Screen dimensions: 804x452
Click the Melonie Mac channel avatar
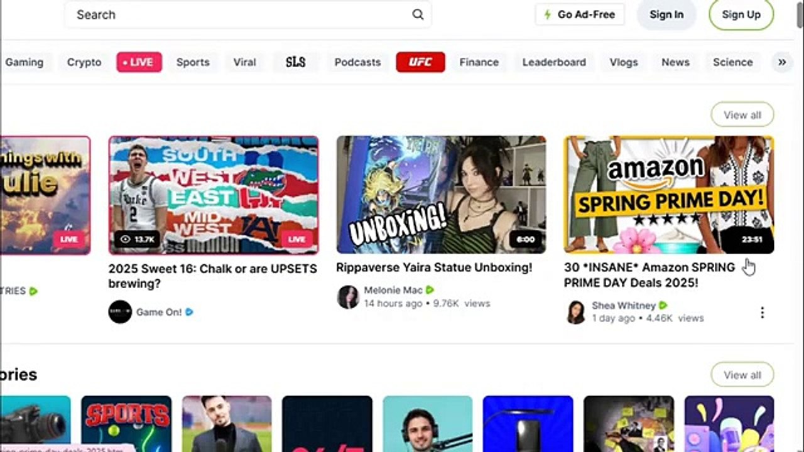pos(348,297)
